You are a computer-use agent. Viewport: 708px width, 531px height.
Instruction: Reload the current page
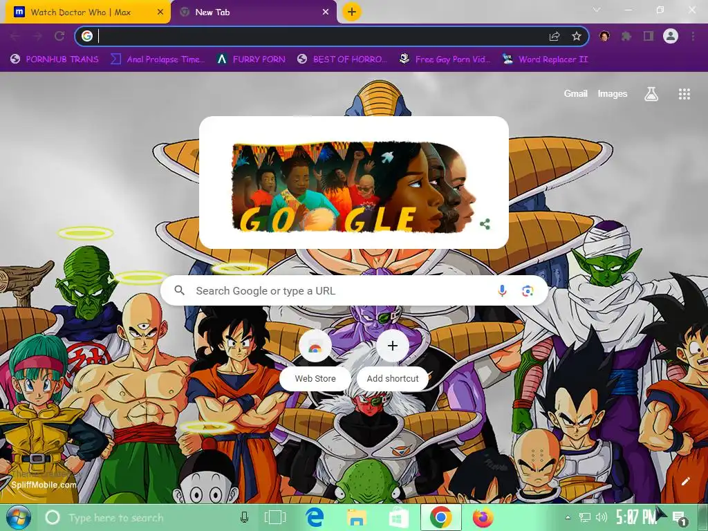[59, 36]
